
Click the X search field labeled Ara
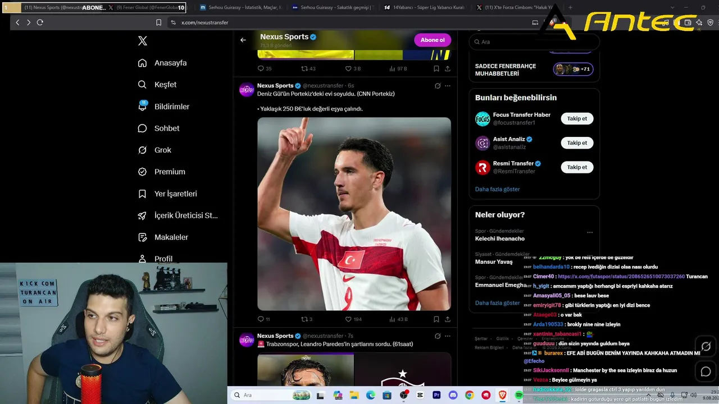[534, 42]
